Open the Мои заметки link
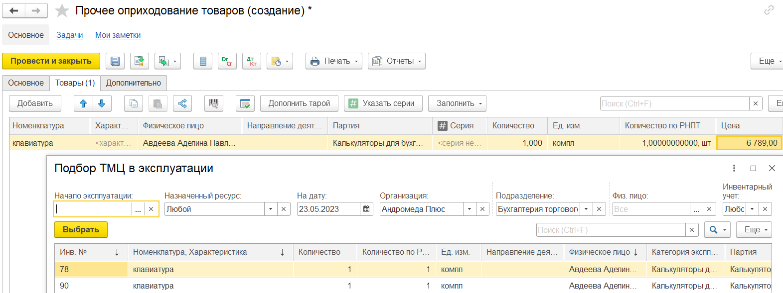 pyautogui.click(x=118, y=35)
